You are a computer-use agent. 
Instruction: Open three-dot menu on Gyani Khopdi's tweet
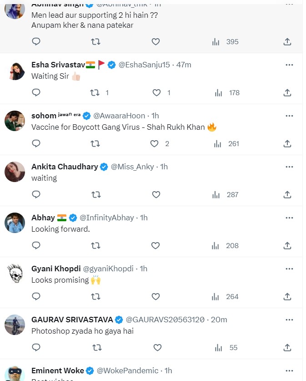(289, 269)
